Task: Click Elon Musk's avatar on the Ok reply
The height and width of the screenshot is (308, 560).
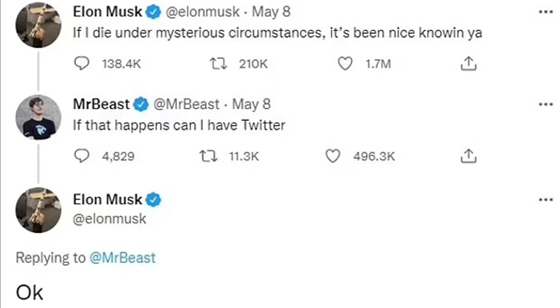Action: point(38,210)
